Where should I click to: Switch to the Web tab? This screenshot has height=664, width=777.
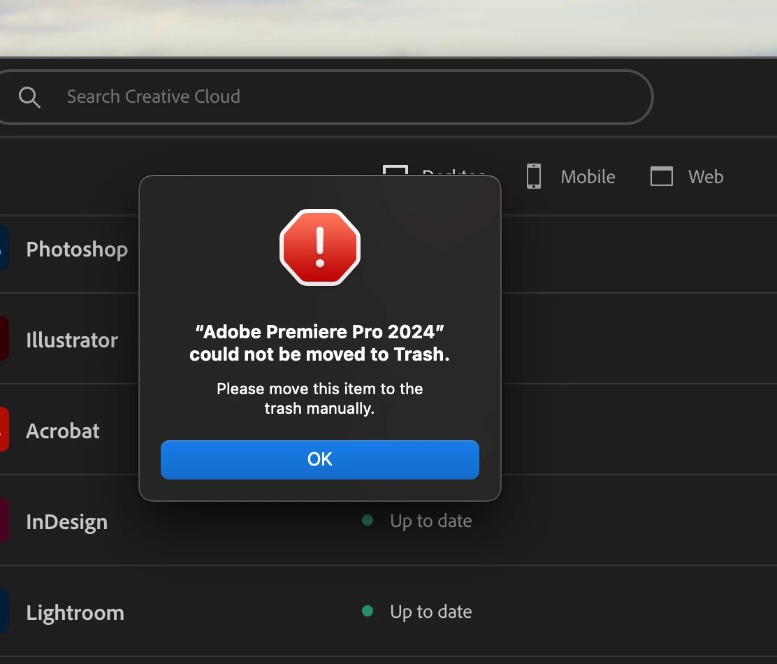coord(687,176)
